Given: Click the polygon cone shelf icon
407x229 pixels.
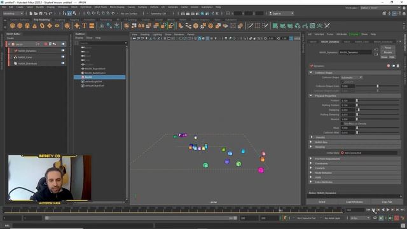Looking at the screenshot, I should (34, 25).
